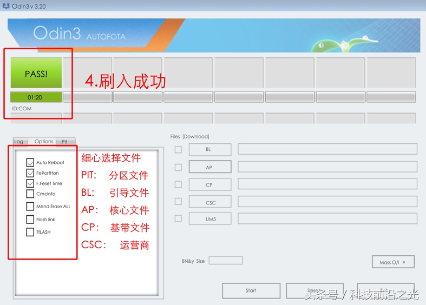
Task: Click the Odin3 app icon in title bar
Action: [x=6, y=6]
